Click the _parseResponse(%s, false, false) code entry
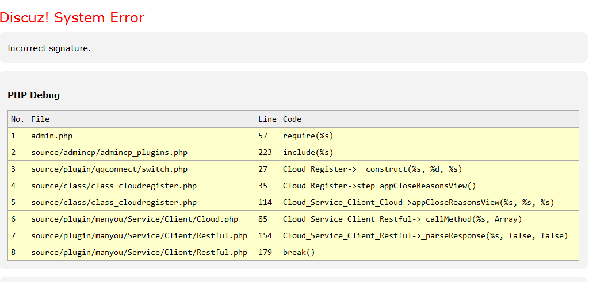This screenshot has height=282, width=589. 425,236
